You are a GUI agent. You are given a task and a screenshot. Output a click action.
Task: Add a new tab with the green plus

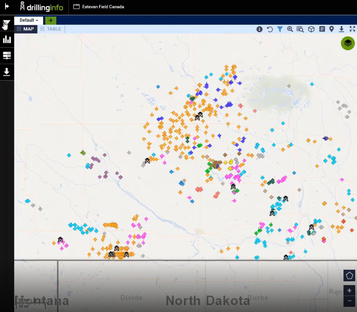coord(50,20)
